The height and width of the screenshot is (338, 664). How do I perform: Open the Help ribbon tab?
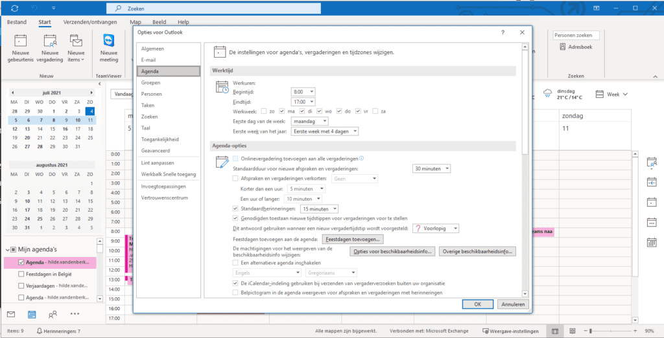(x=184, y=22)
